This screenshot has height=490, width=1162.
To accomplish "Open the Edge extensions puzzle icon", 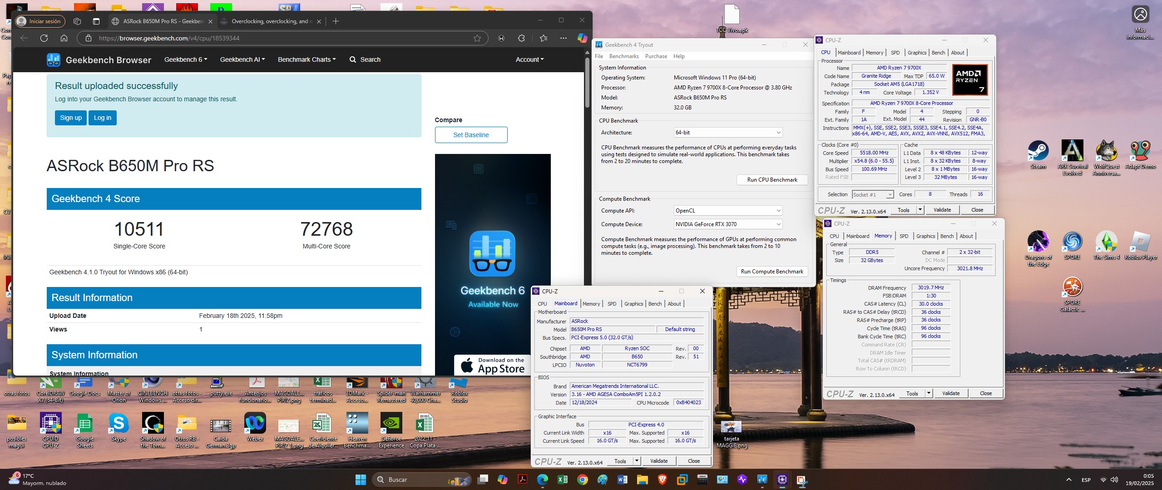I will pos(521,38).
